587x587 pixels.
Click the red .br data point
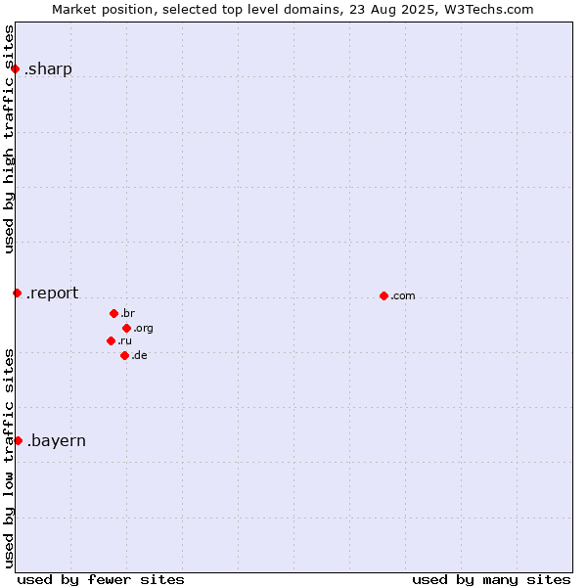point(114,314)
